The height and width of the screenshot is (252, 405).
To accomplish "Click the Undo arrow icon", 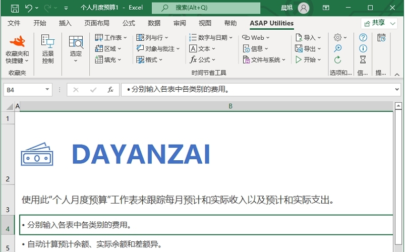I will point(29,8).
